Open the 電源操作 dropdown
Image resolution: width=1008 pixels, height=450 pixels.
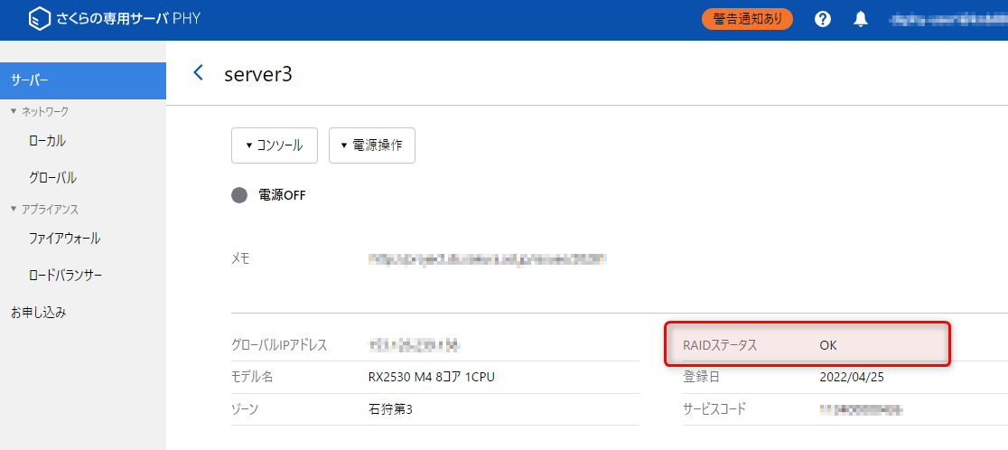coord(372,145)
